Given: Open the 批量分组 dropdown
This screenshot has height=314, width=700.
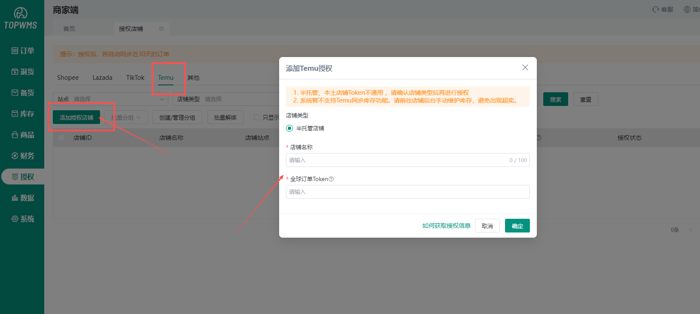Looking at the screenshot, I should pyautogui.click(x=126, y=118).
